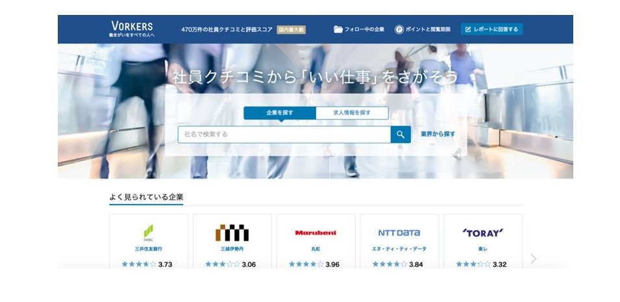Open the 三井住友銀行 company link
The height and width of the screenshot is (302, 620).
coord(148,249)
